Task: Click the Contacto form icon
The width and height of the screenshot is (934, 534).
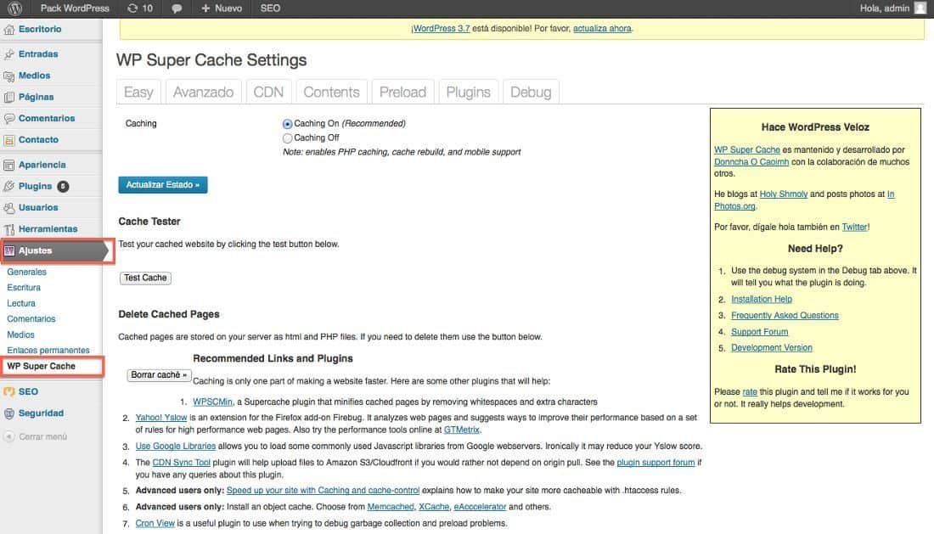Action: click(9, 140)
